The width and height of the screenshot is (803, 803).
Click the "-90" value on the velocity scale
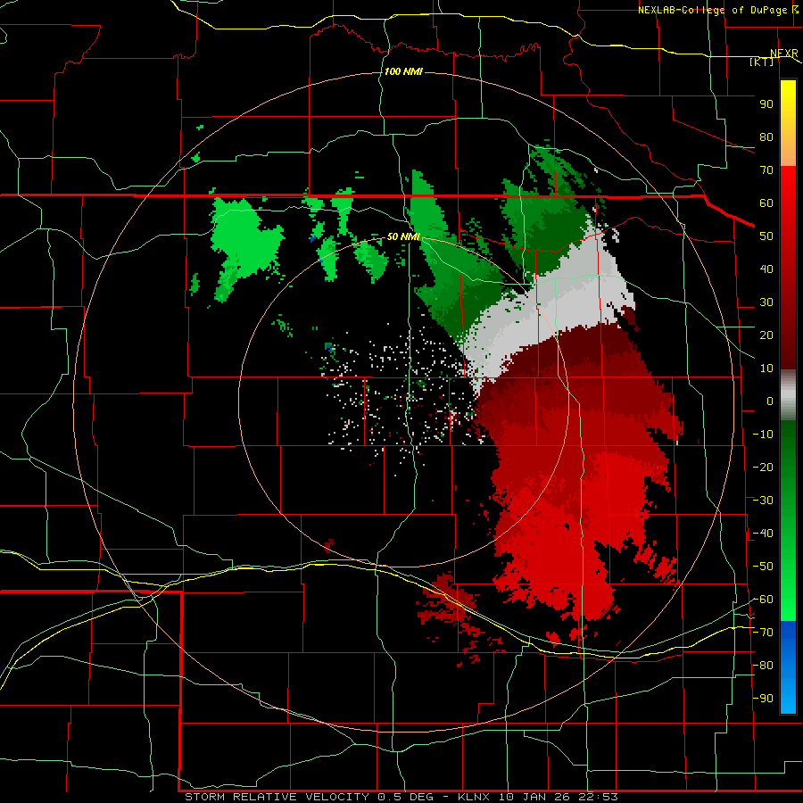763,699
